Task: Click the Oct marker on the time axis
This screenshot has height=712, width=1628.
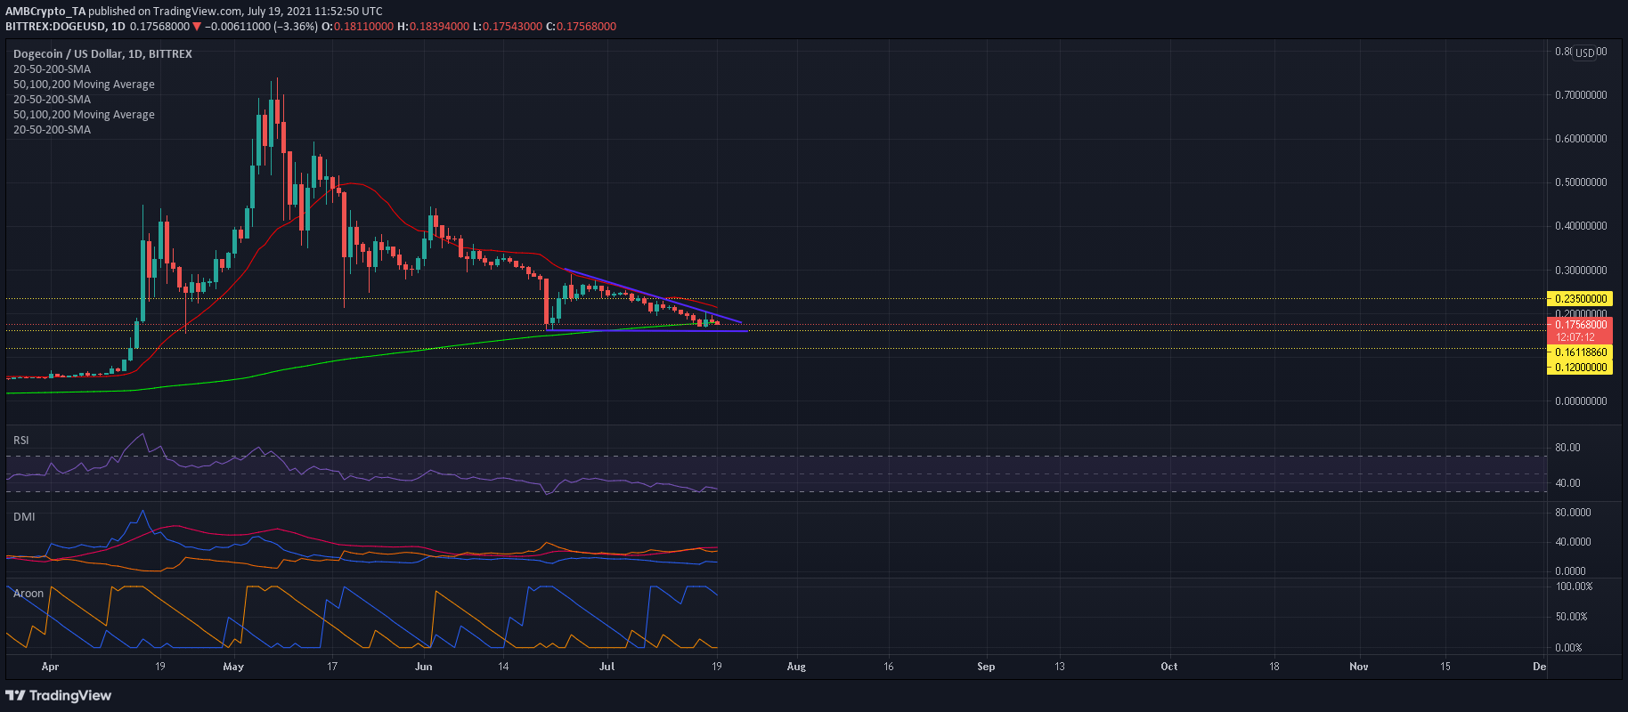Action: pyautogui.click(x=1169, y=667)
